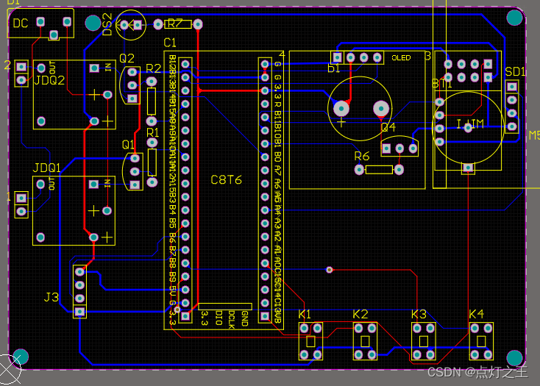Click the R6 designator text

pos(362,156)
